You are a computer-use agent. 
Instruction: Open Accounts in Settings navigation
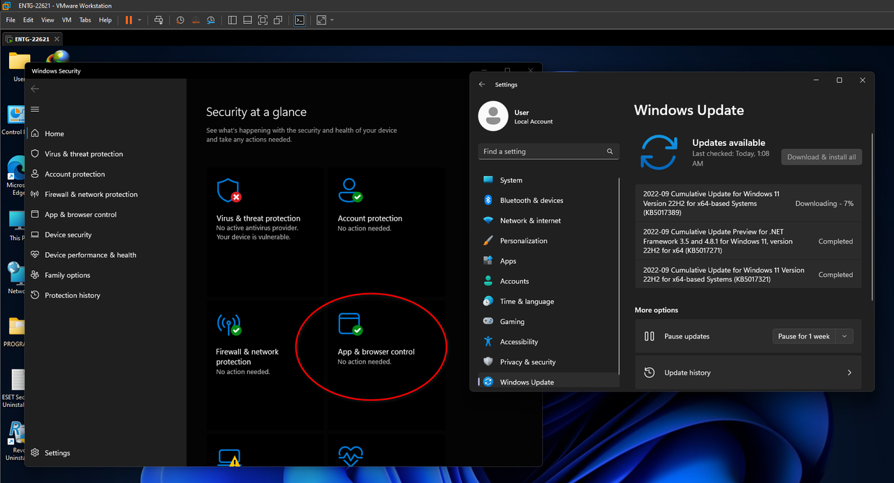pos(548,281)
